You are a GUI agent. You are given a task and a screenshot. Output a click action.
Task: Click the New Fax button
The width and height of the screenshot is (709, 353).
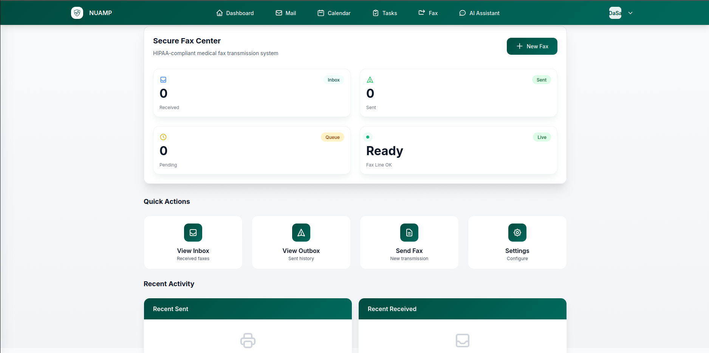pyautogui.click(x=532, y=46)
